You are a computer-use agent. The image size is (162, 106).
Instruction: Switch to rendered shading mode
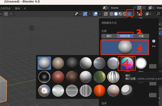[x=124, y=14]
